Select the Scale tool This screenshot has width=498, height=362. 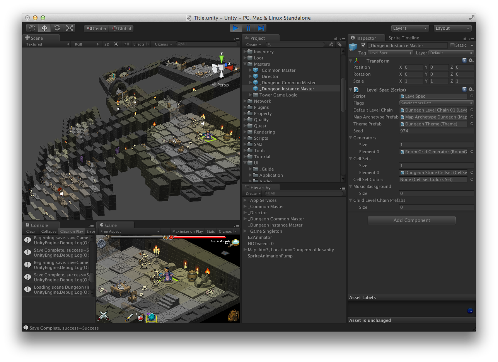click(69, 28)
